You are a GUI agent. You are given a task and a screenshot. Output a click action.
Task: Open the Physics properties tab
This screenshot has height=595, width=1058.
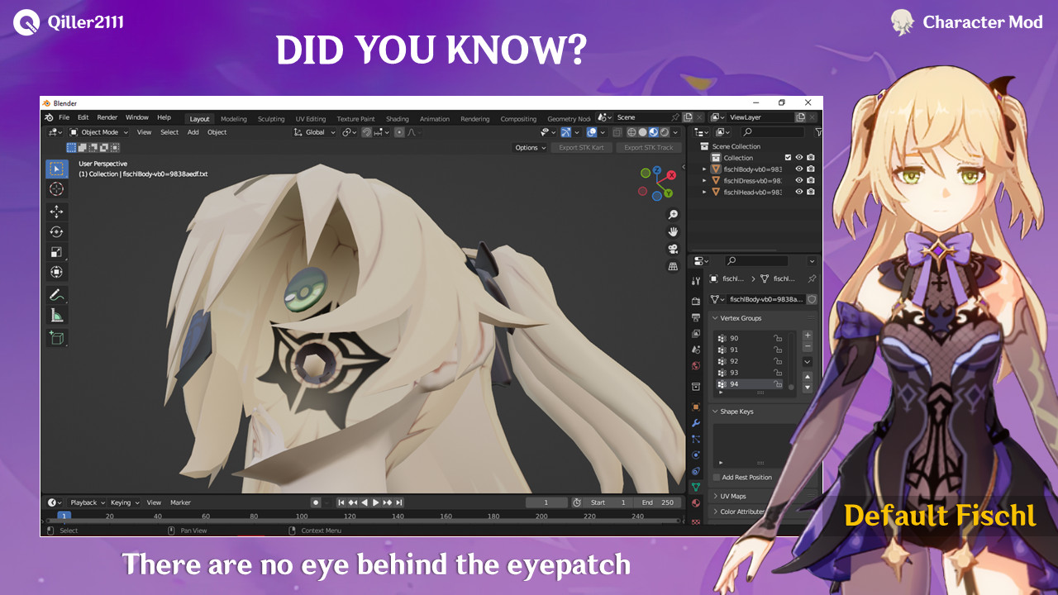(696, 455)
